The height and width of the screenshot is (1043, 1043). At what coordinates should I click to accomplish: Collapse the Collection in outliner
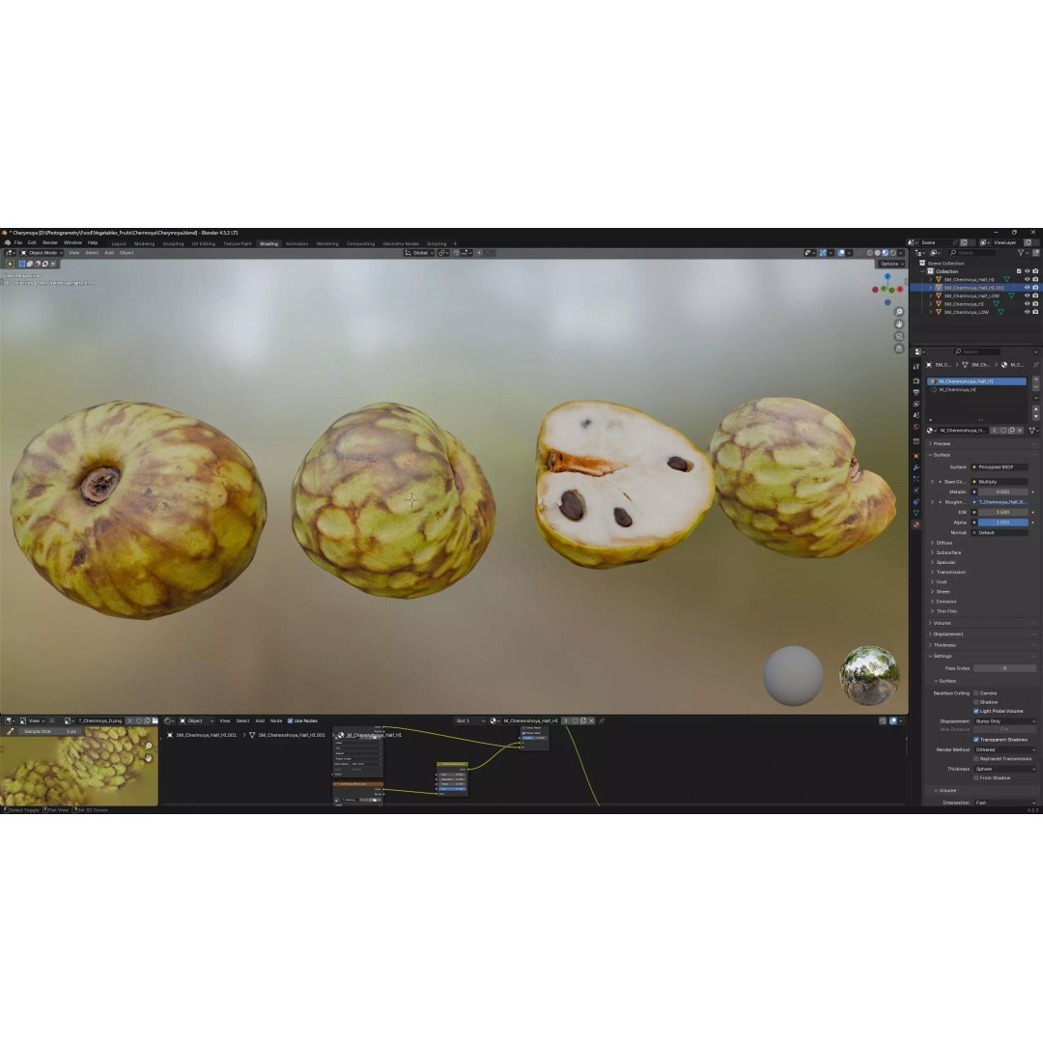(922, 271)
